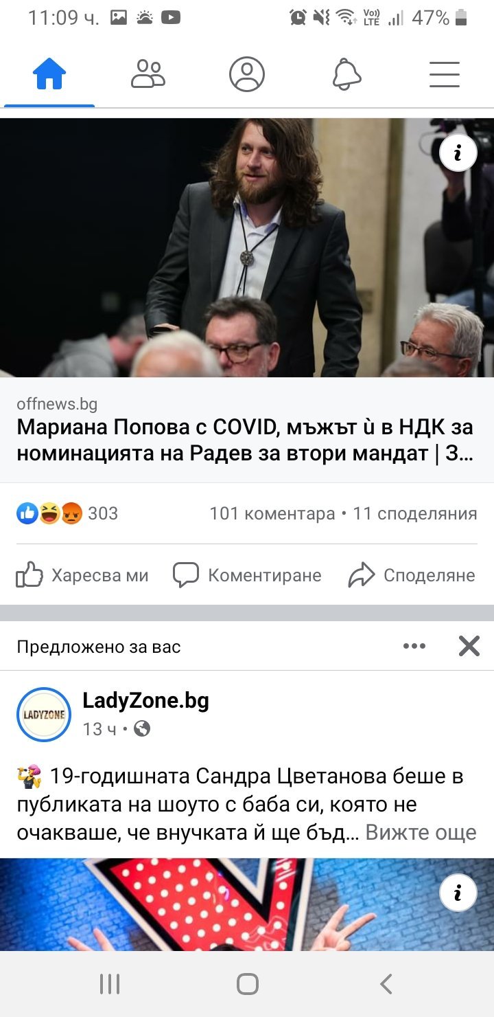This screenshot has width=494, height=1017.
Task: Like the post with Харесва ми
Action: 82,575
